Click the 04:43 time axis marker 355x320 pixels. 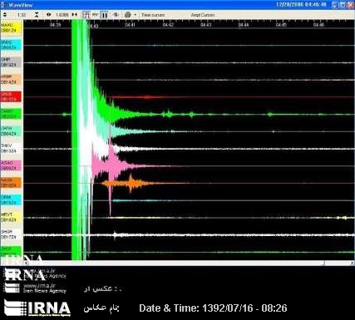(x=205, y=25)
